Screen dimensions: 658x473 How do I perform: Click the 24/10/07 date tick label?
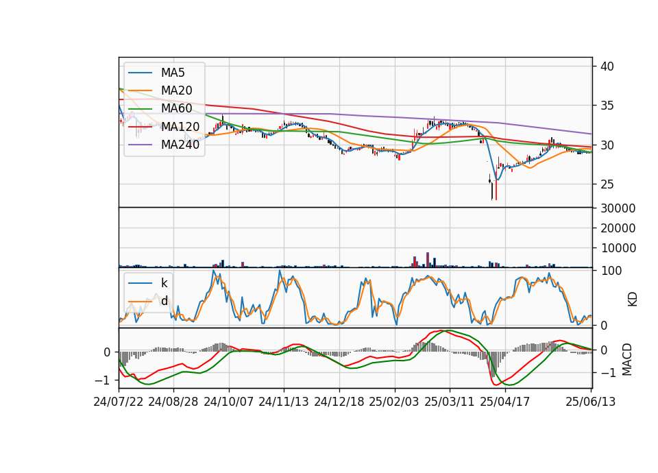(x=229, y=402)
